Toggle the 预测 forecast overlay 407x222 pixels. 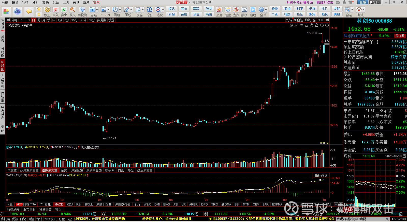(321, 20)
